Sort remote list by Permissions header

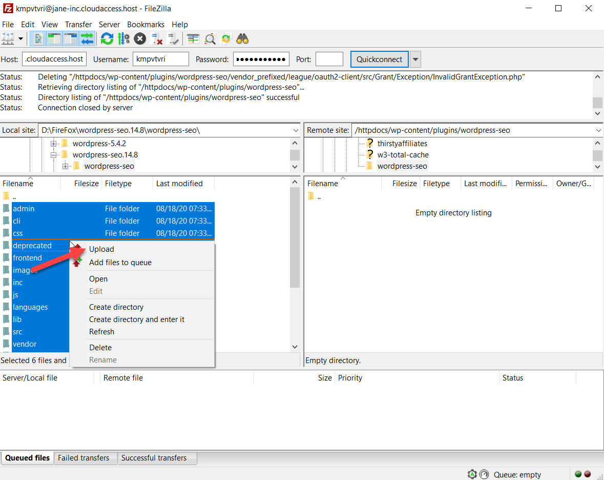[532, 184]
